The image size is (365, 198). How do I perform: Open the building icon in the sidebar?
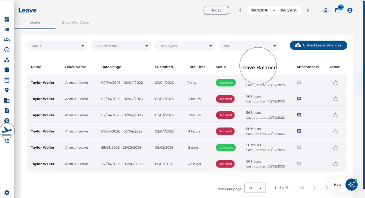pos(7,100)
